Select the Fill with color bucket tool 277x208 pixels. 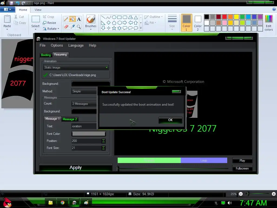(x=72, y=19)
